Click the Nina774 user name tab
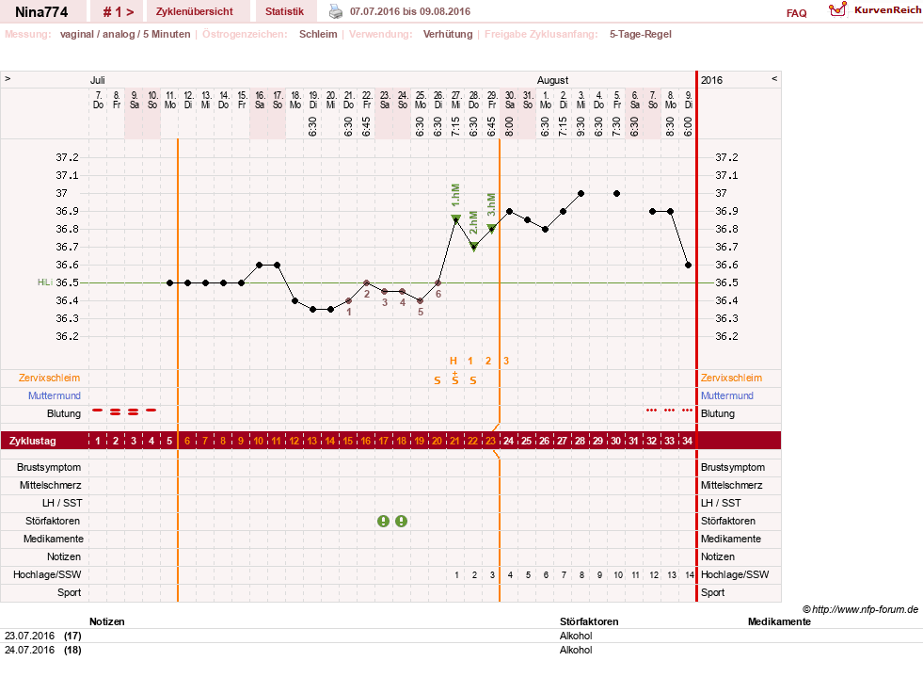The image size is (923, 677). (x=41, y=12)
